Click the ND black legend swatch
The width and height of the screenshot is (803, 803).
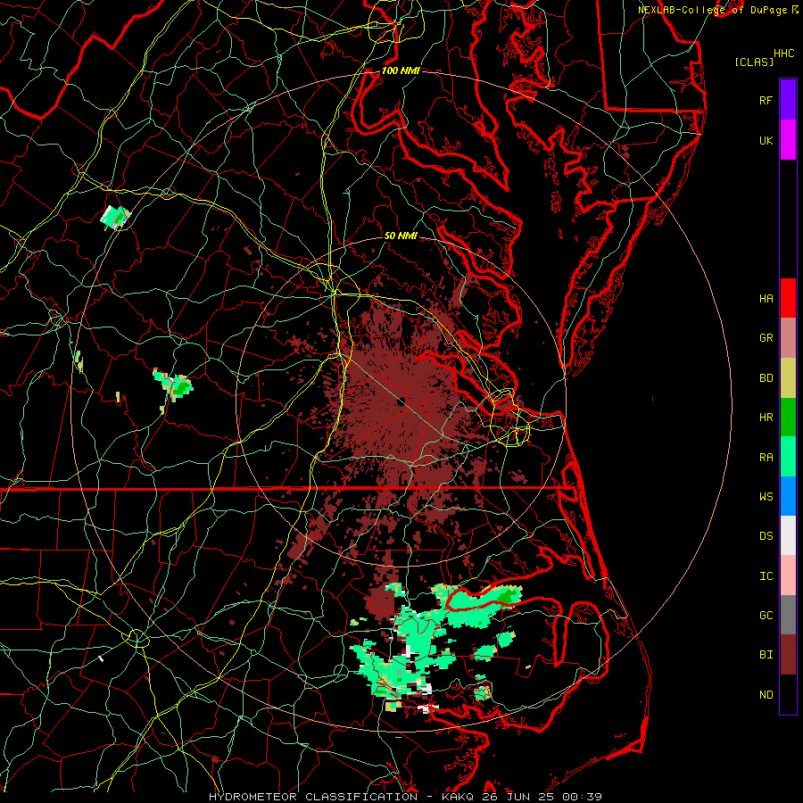(x=788, y=694)
